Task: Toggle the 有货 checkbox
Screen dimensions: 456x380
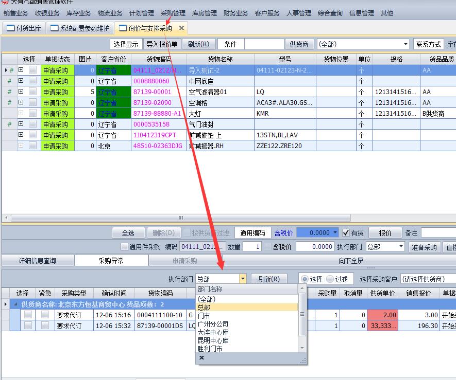Action: (346, 233)
